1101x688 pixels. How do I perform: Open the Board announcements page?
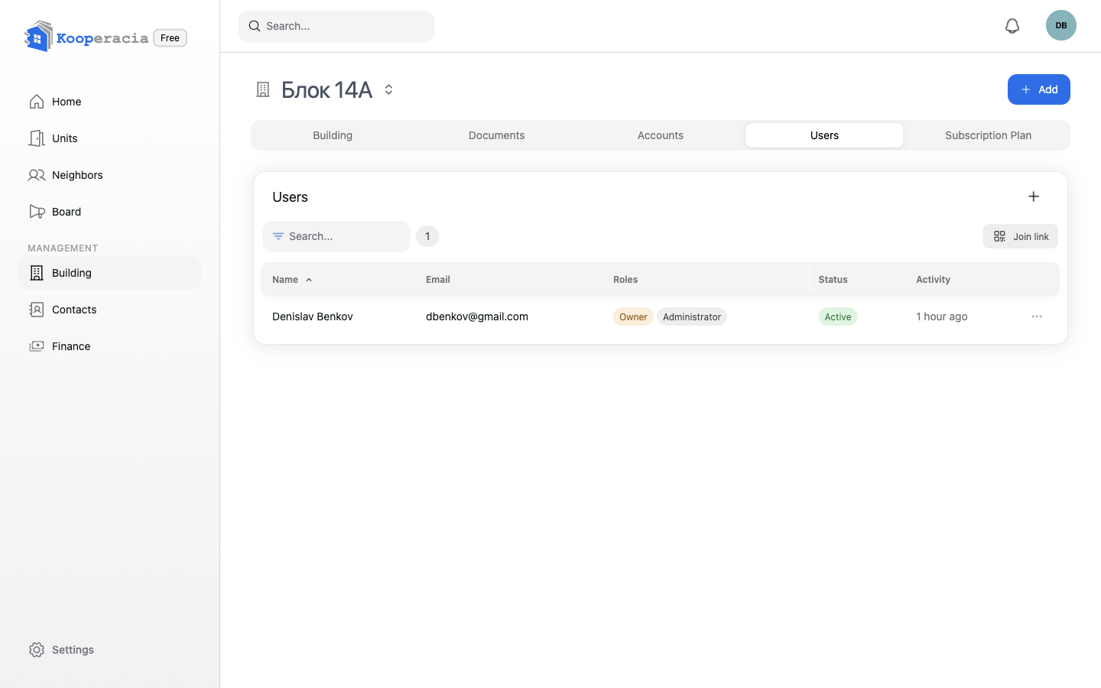[x=109, y=212]
